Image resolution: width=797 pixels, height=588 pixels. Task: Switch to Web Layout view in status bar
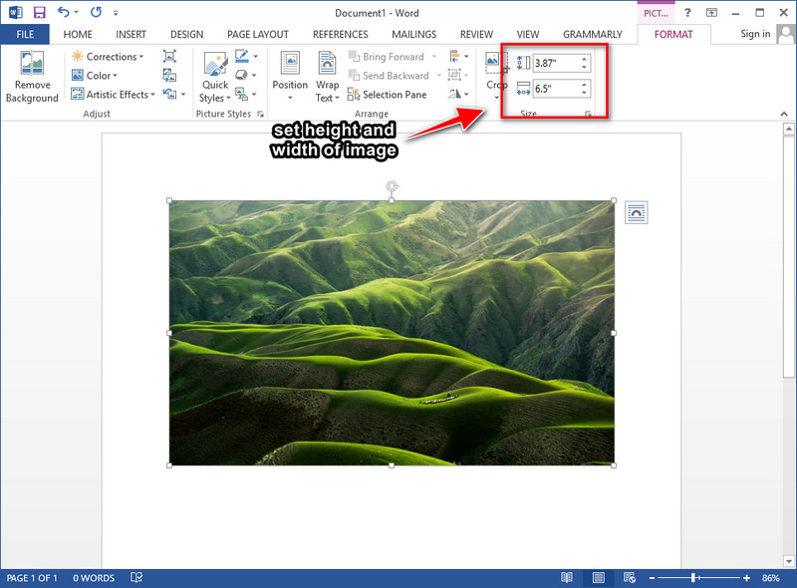pos(630,577)
